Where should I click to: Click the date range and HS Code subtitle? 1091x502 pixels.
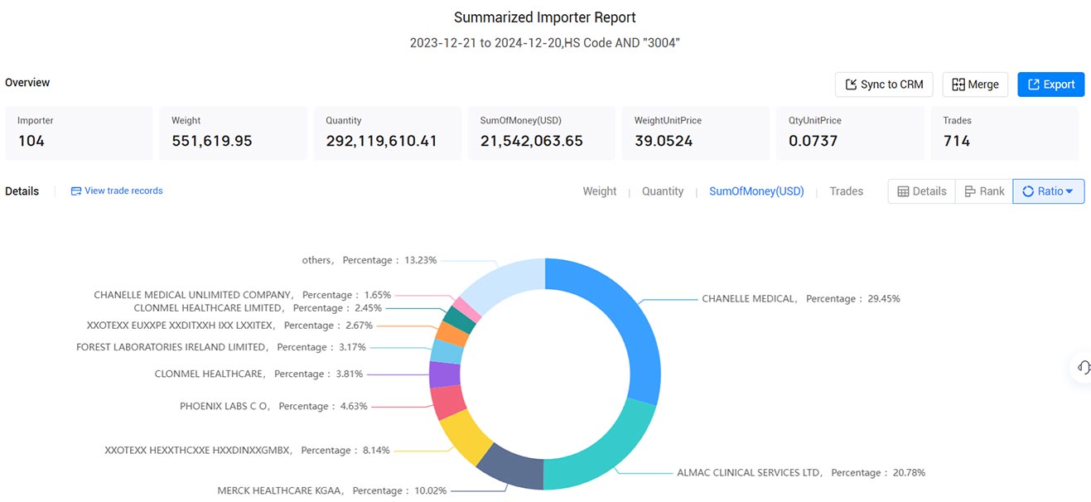(x=545, y=43)
